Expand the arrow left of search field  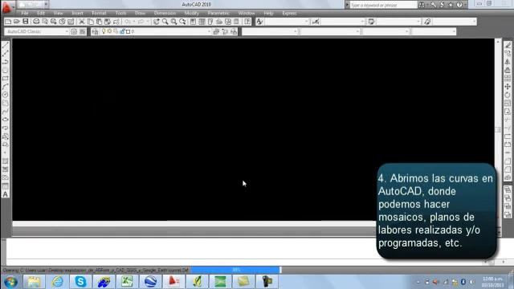point(347,5)
